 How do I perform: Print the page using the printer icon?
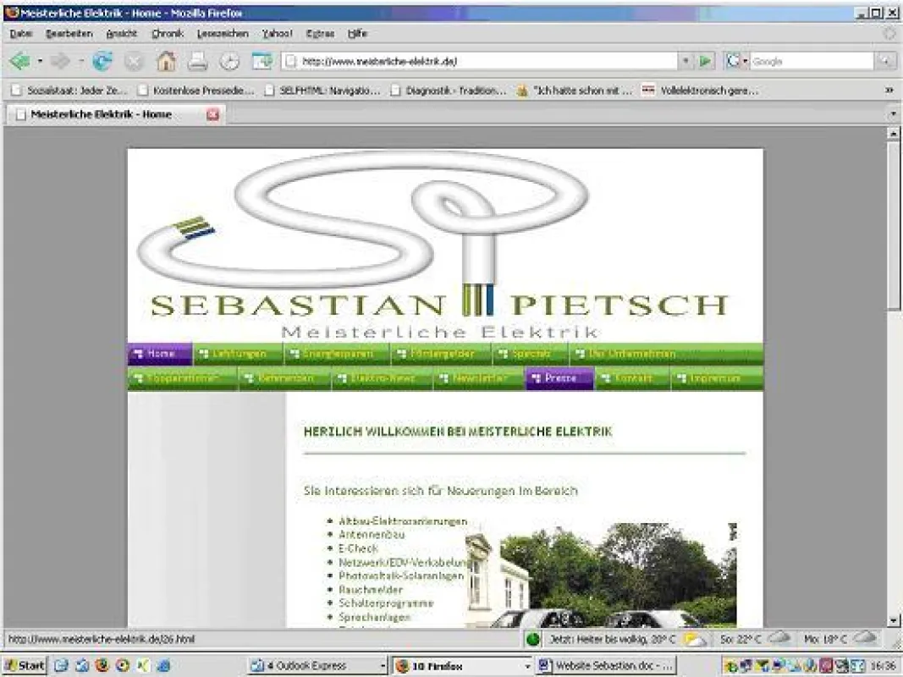(197, 61)
